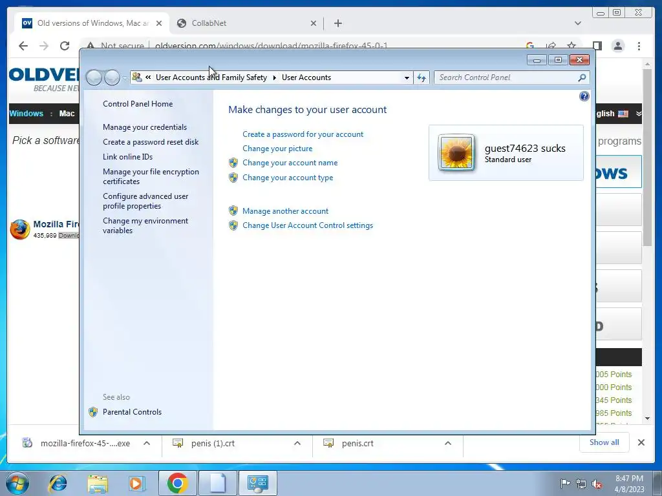662x496 pixels.
Task: Click the User Accounts breadcrumb
Action: coord(306,77)
